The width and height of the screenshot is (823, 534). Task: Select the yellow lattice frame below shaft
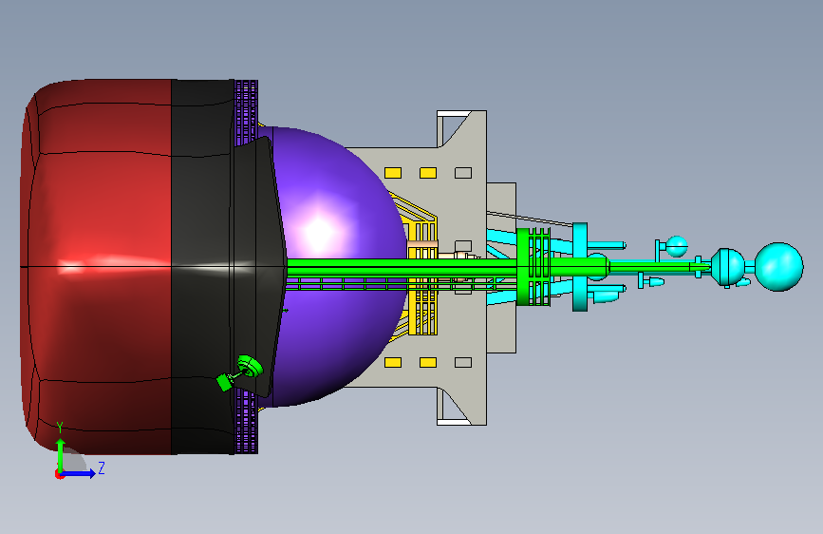coord(422,314)
